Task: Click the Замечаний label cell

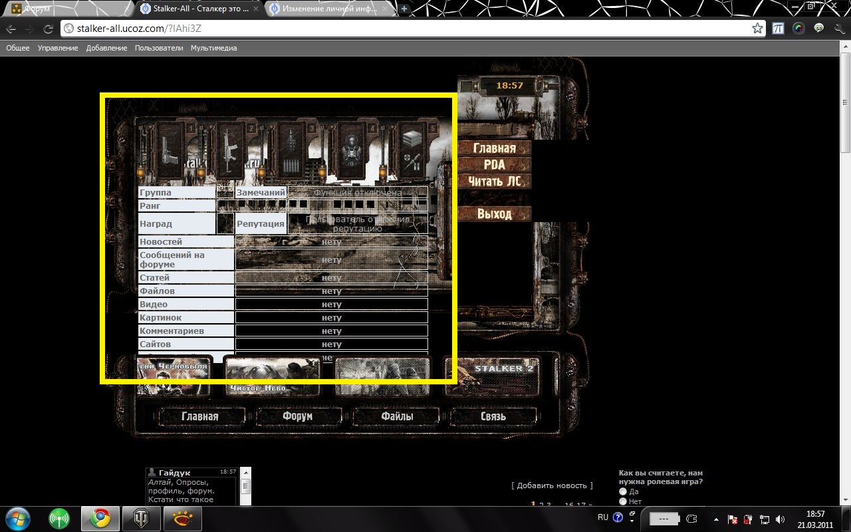Action: pos(261,192)
